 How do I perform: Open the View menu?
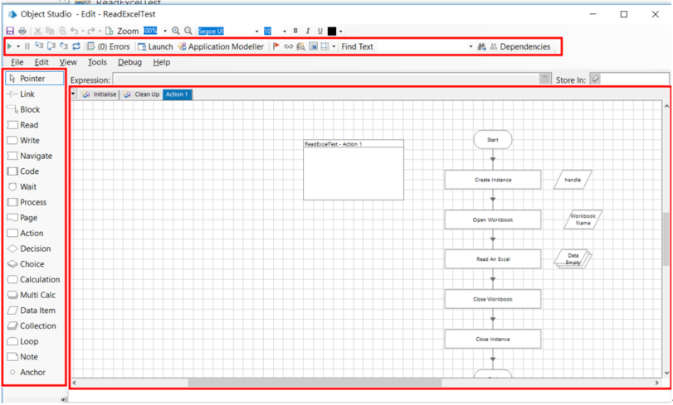(68, 62)
